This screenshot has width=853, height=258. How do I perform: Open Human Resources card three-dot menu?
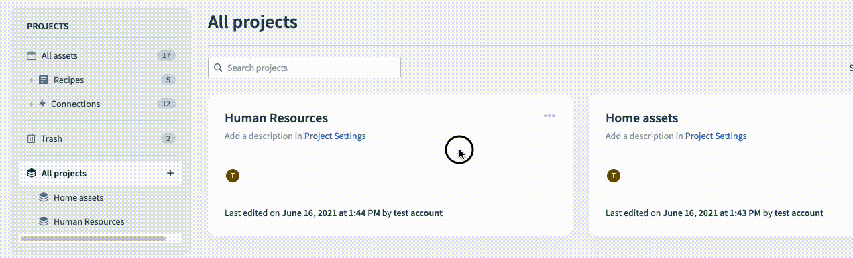pyautogui.click(x=549, y=116)
